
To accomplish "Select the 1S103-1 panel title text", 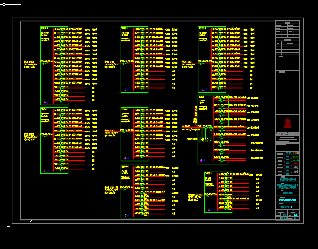I will pyautogui.click(x=202, y=28).
